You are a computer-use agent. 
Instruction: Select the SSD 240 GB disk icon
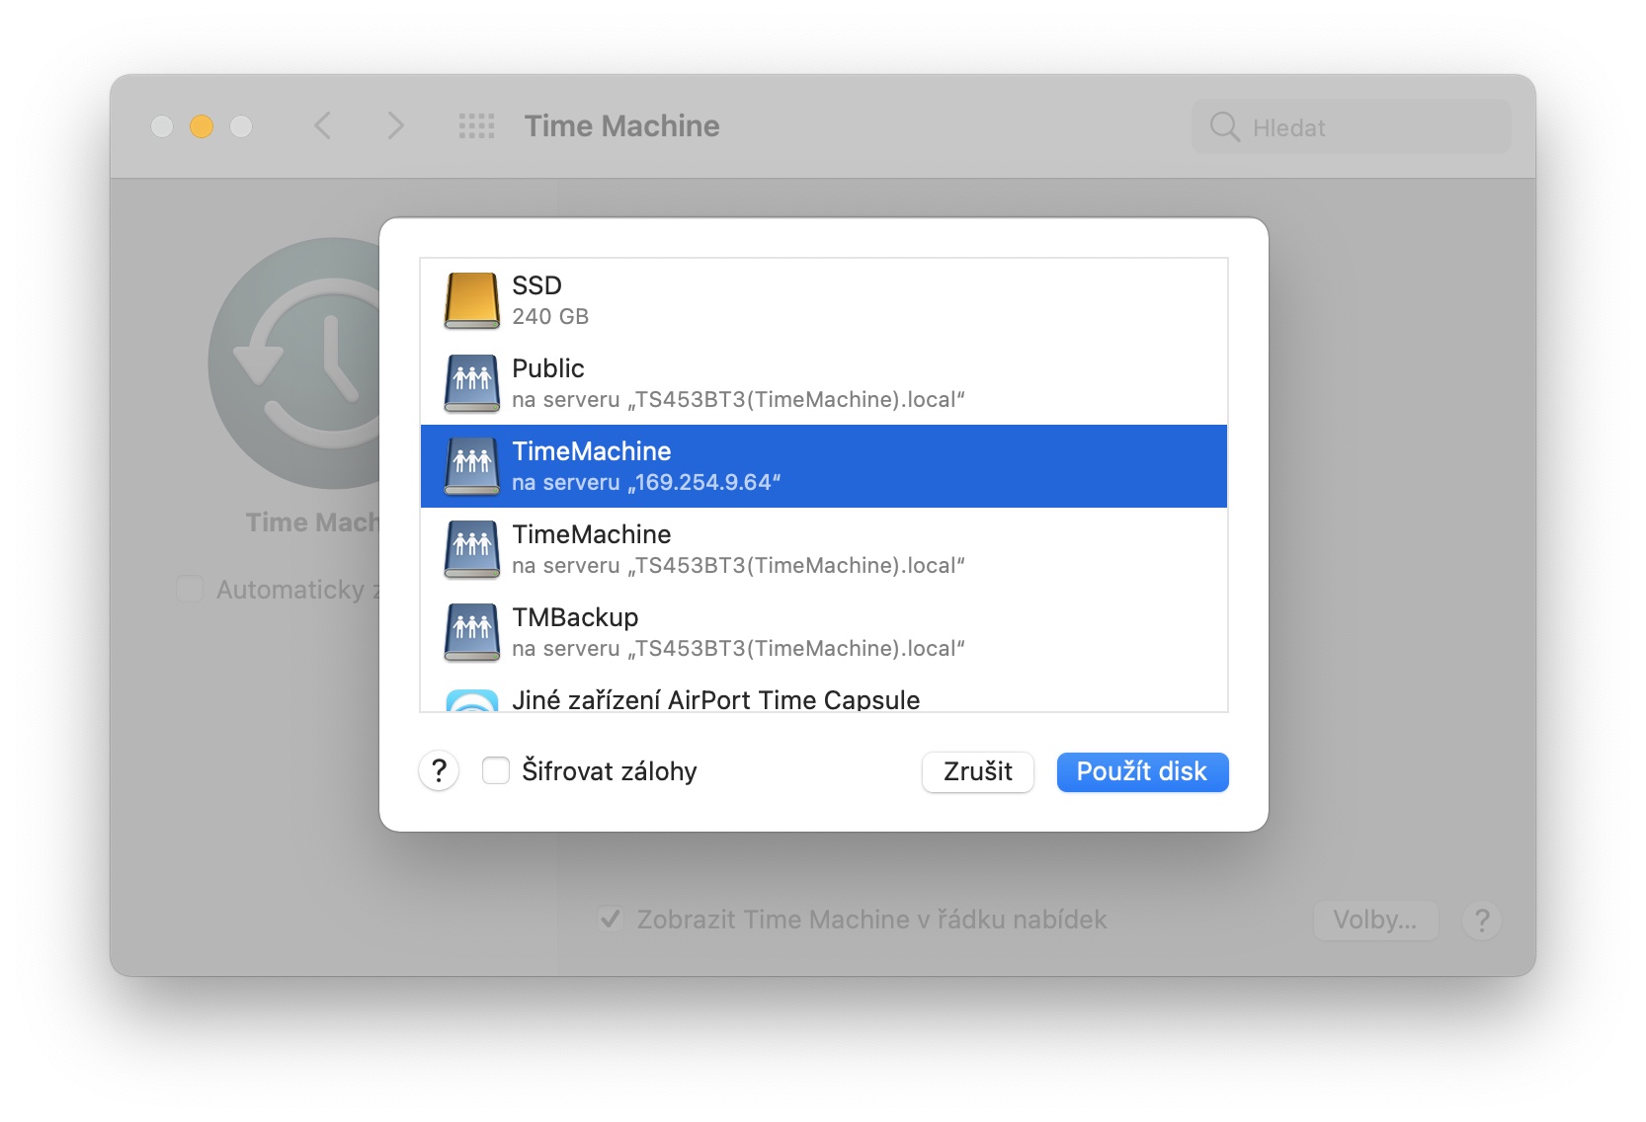pyautogui.click(x=471, y=300)
